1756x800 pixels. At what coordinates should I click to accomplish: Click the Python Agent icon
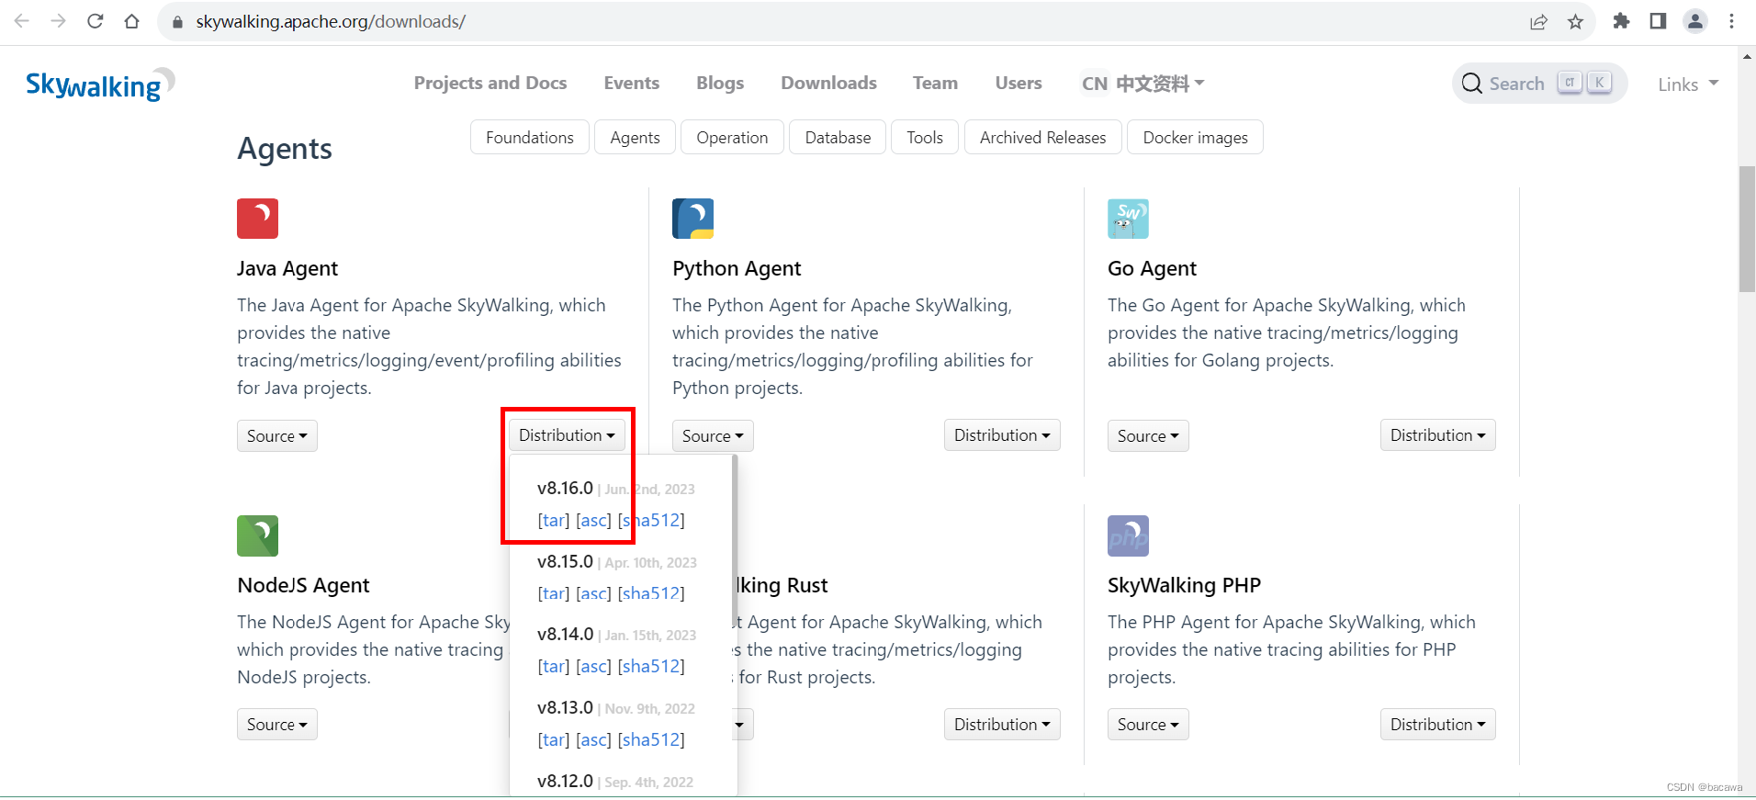pos(692,219)
